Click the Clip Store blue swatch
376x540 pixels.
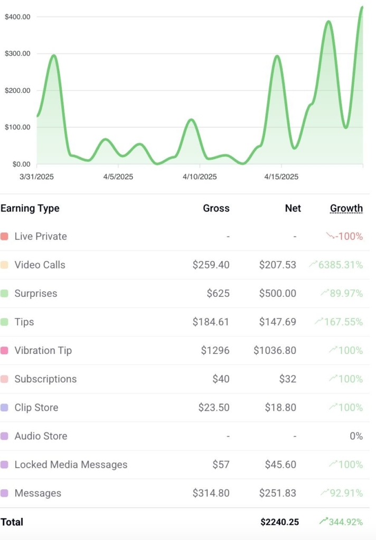click(4, 408)
